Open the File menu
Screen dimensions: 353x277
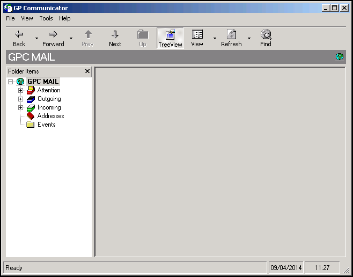[10, 18]
